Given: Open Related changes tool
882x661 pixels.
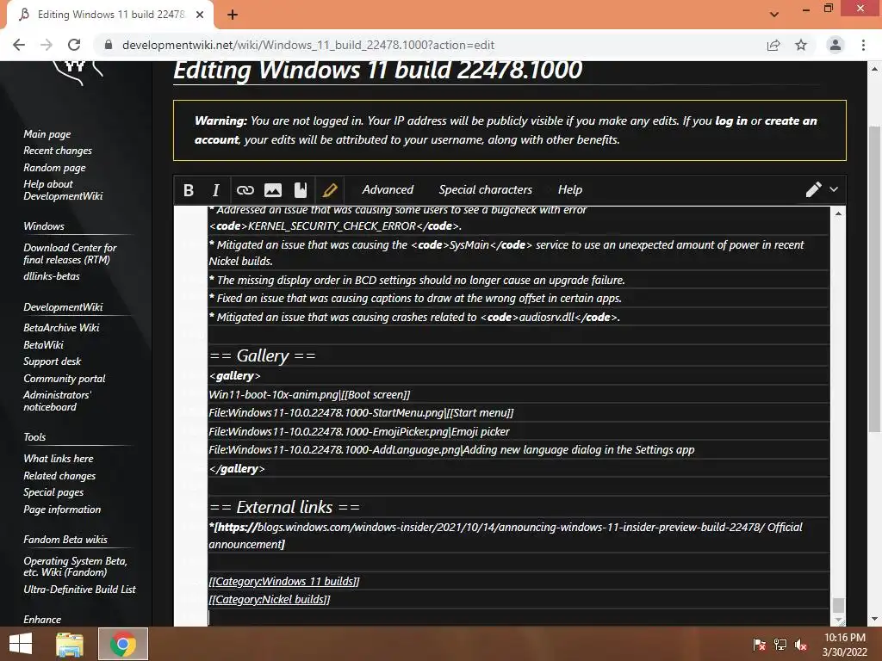Looking at the screenshot, I should (x=59, y=475).
